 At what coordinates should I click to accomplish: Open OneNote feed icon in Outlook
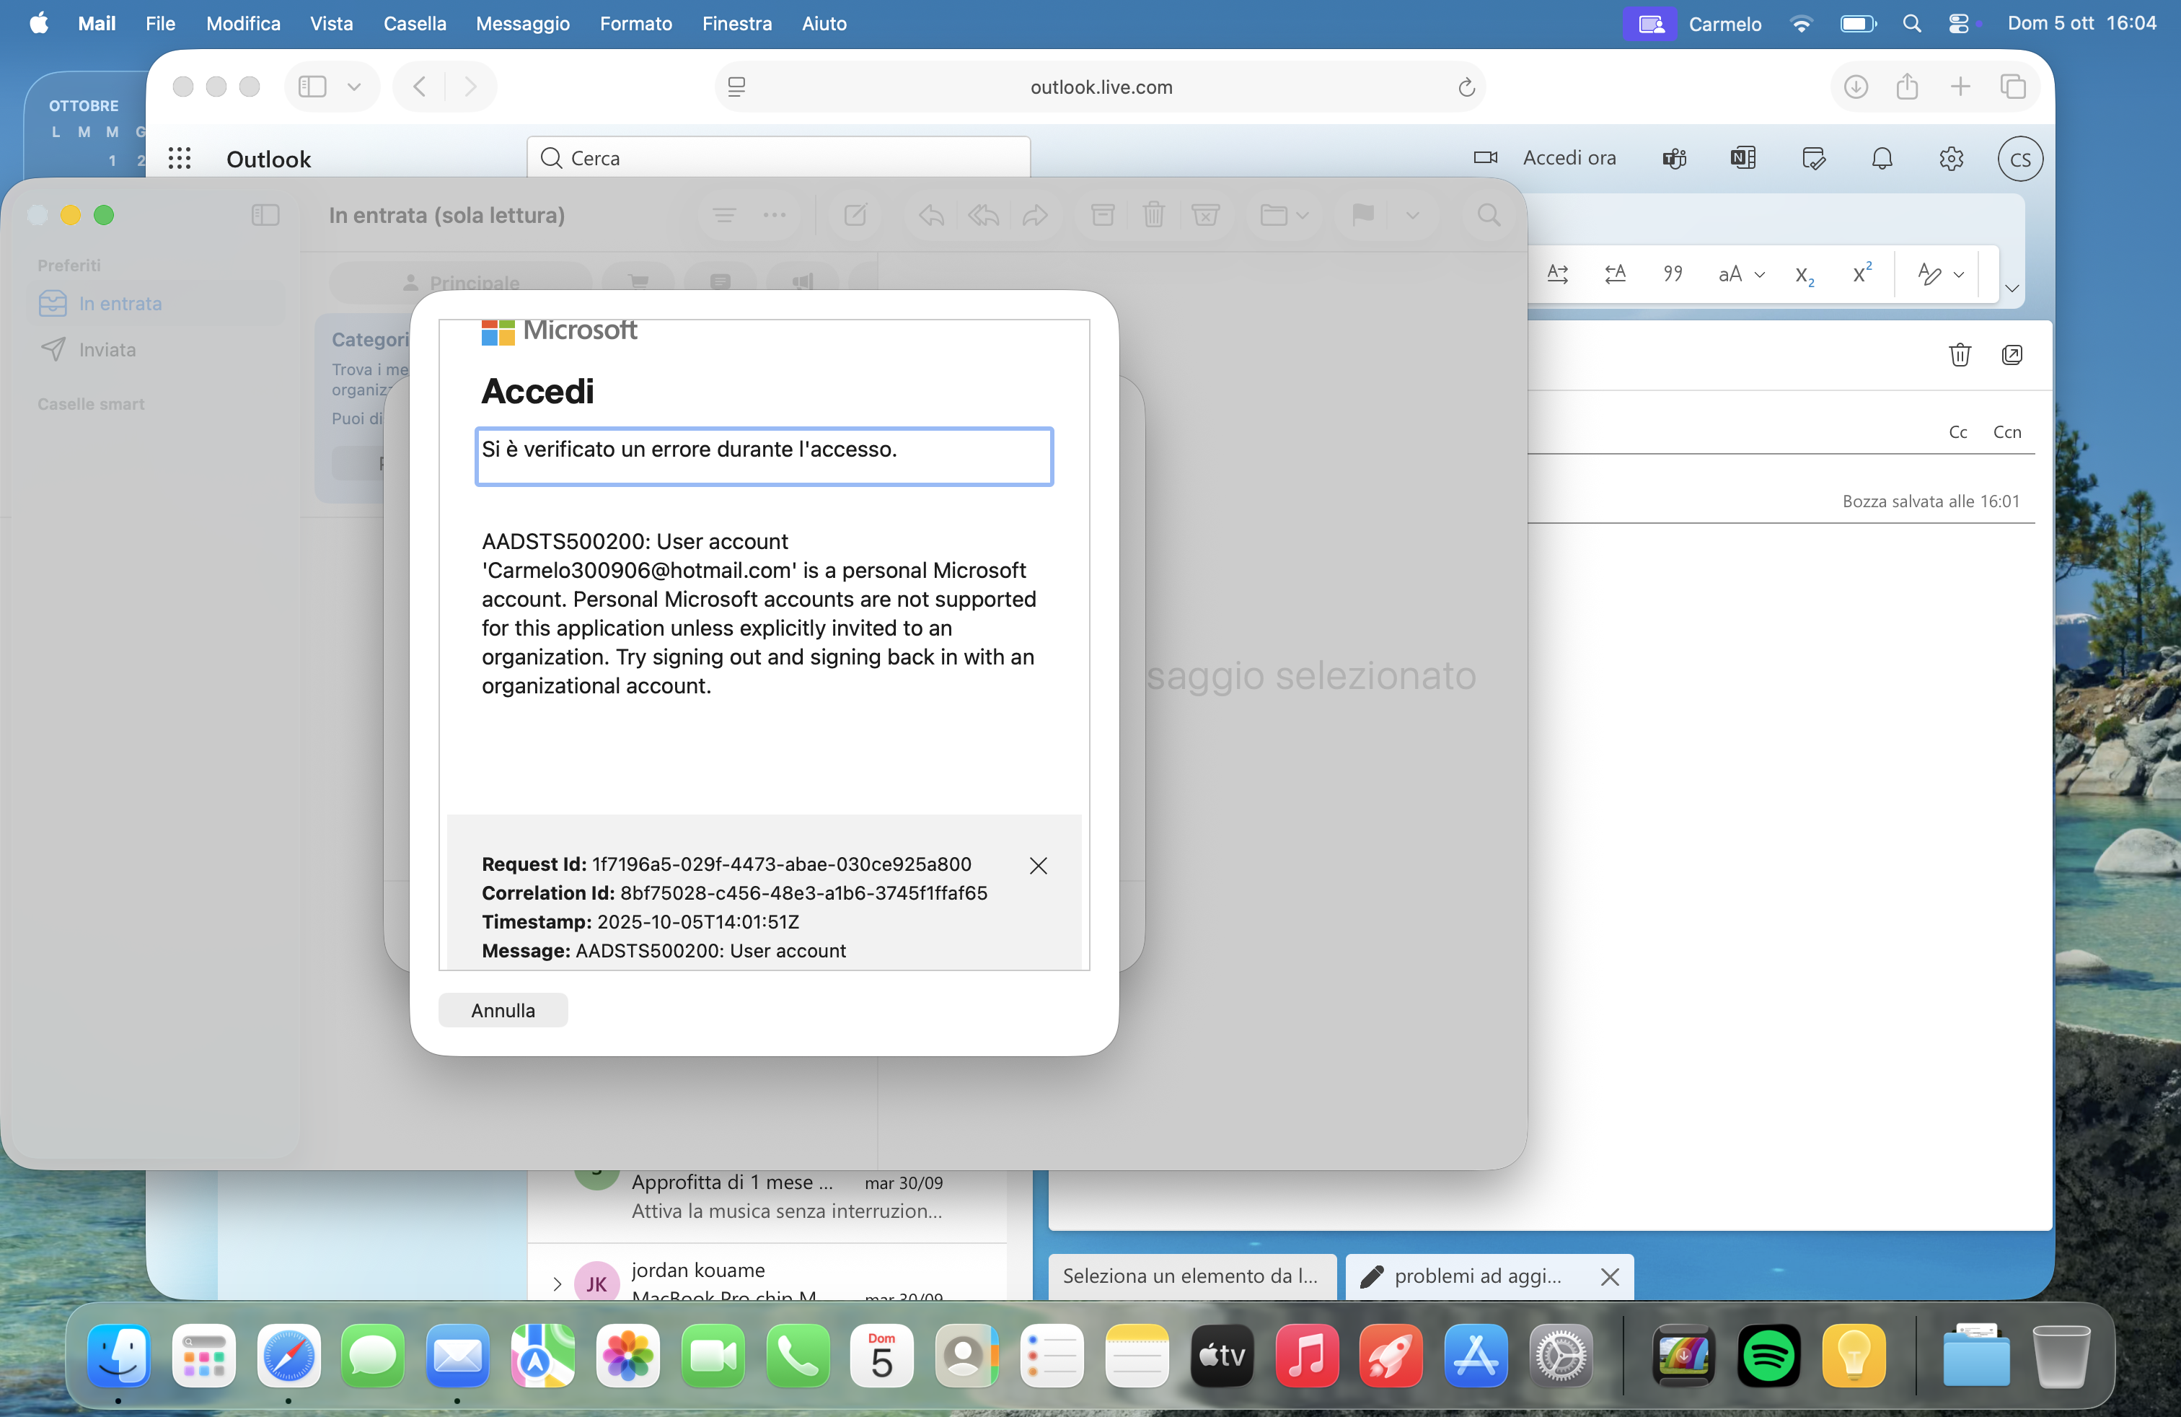pyautogui.click(x=1743, y=159)
